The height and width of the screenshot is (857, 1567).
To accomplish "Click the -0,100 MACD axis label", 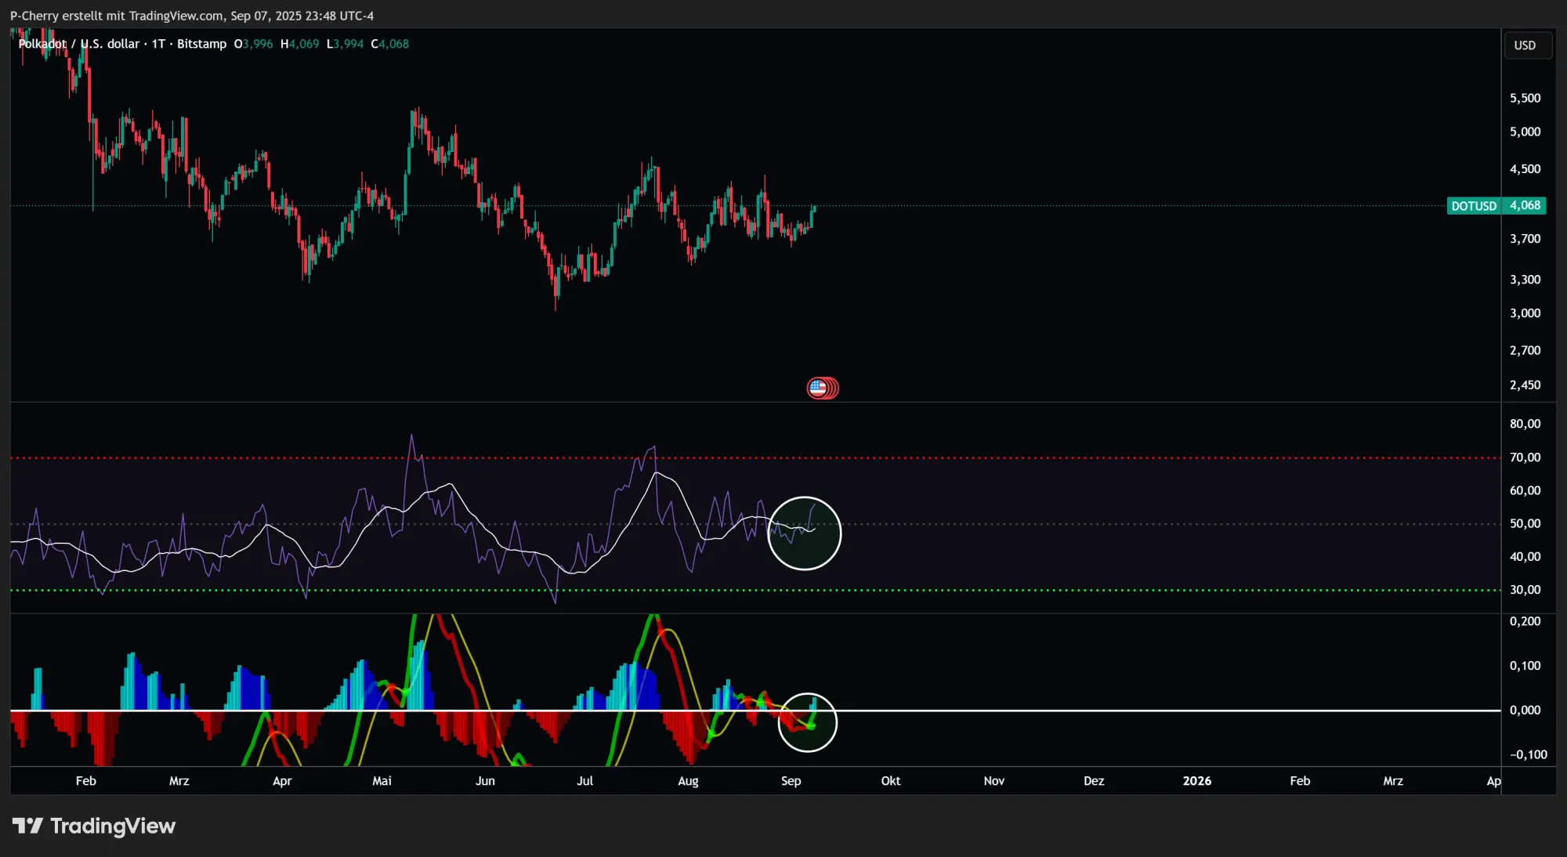I will [x=1528, y=754].
